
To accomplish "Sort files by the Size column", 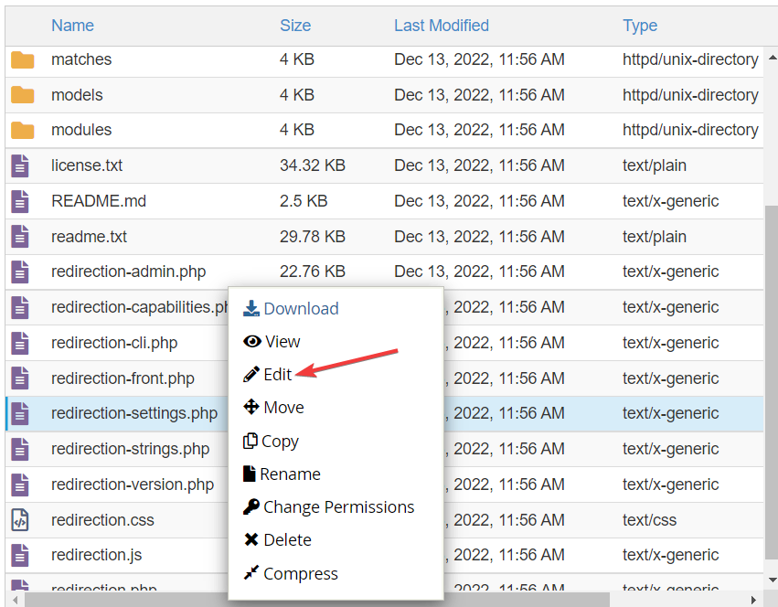I will [294, 25].
